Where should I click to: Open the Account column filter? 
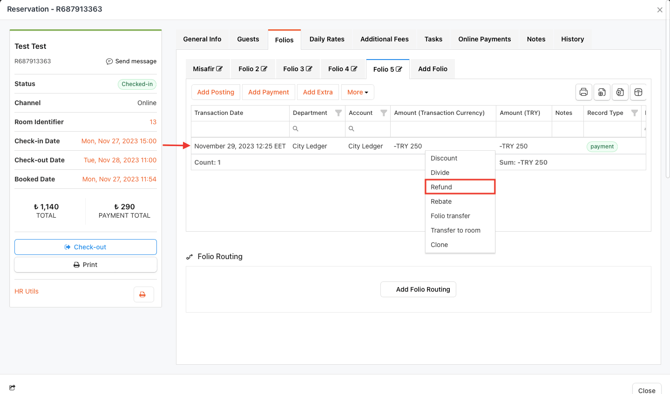coord(384,113)
